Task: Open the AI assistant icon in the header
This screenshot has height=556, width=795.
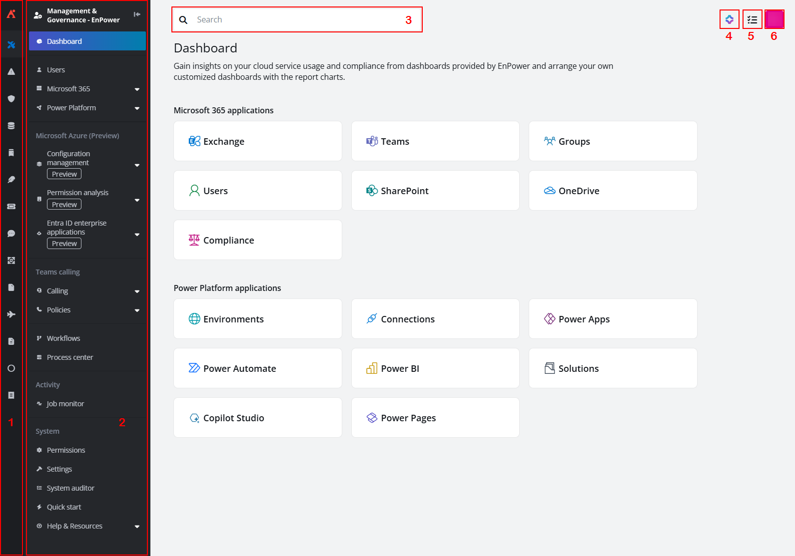Action: pos(729,20)
